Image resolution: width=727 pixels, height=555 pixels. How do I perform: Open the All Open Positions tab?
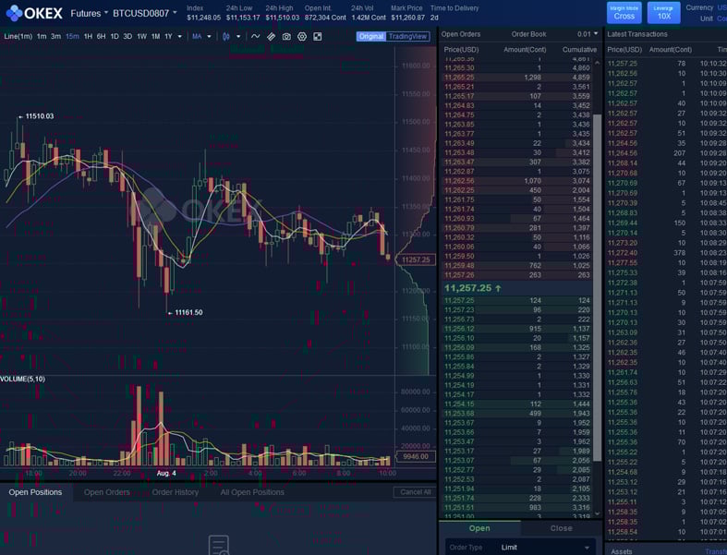coord(252,492)
